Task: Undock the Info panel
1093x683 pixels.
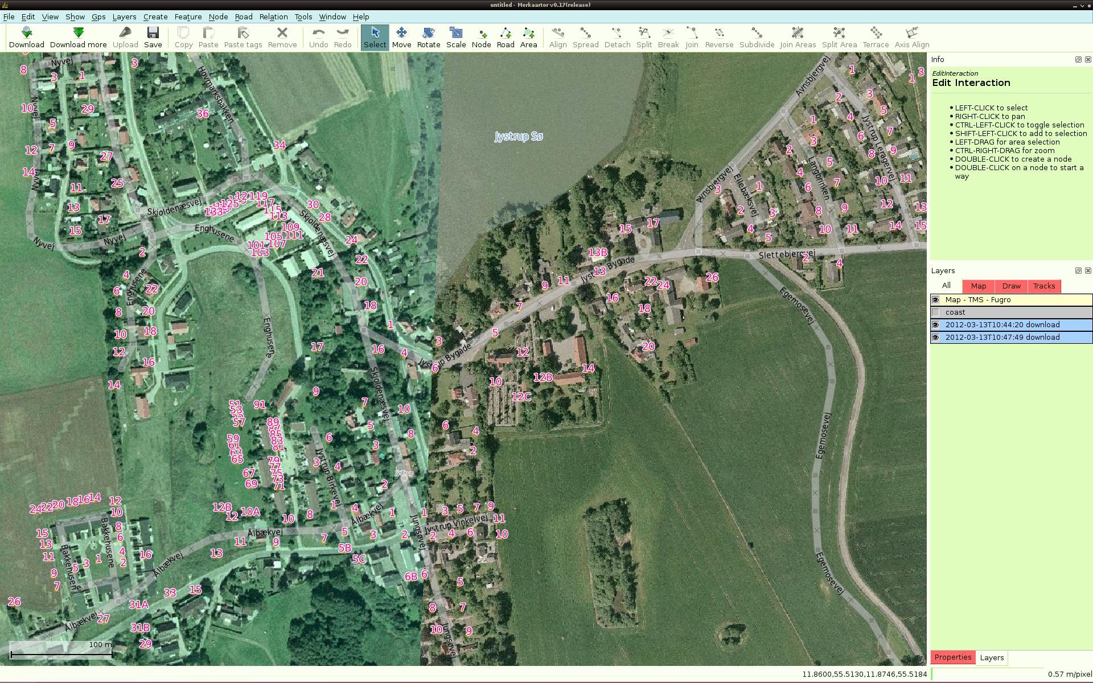Action: pos(1078,59)
